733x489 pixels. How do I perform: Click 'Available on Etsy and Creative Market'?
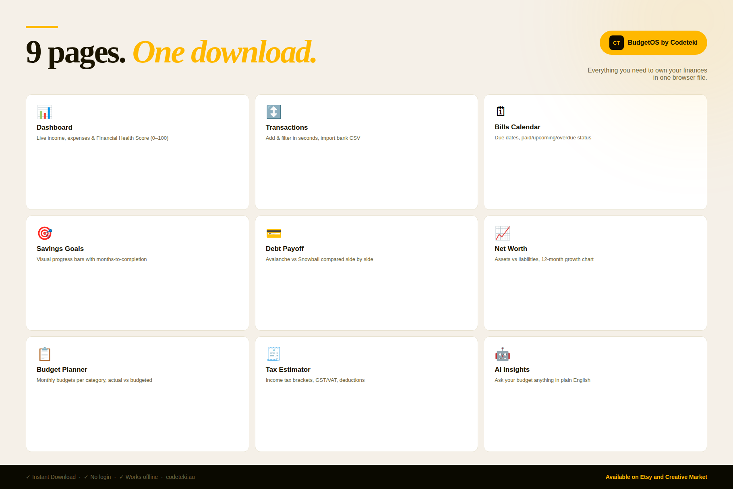pos(656,477)
